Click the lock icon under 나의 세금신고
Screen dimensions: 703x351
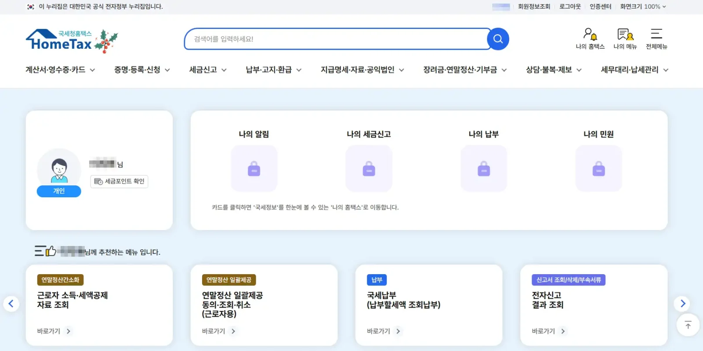(369, 169)
